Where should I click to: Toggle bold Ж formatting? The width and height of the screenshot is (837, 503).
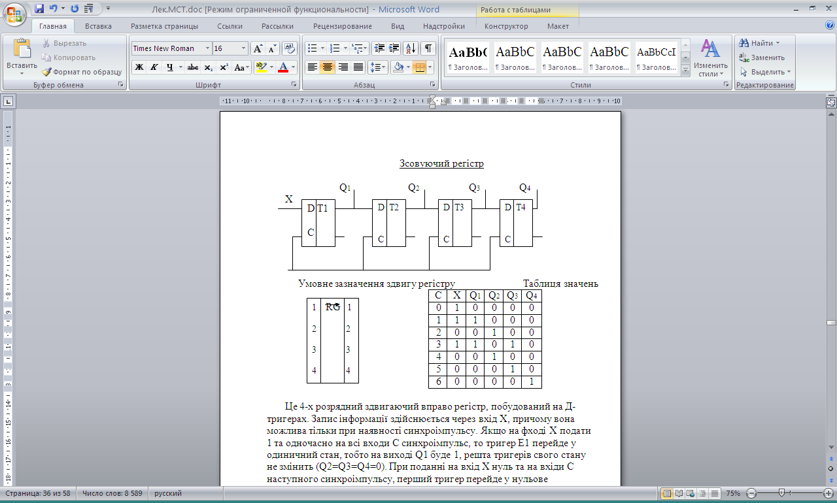pos(139,67)
